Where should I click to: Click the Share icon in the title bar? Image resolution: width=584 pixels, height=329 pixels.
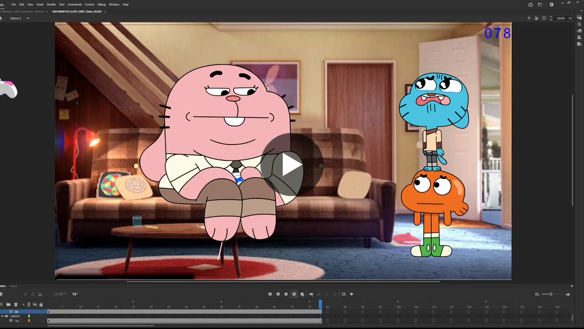[x=530, y=4]
